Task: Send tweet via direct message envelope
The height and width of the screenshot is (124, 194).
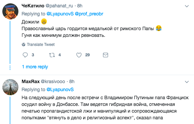Action: (106, 55)
